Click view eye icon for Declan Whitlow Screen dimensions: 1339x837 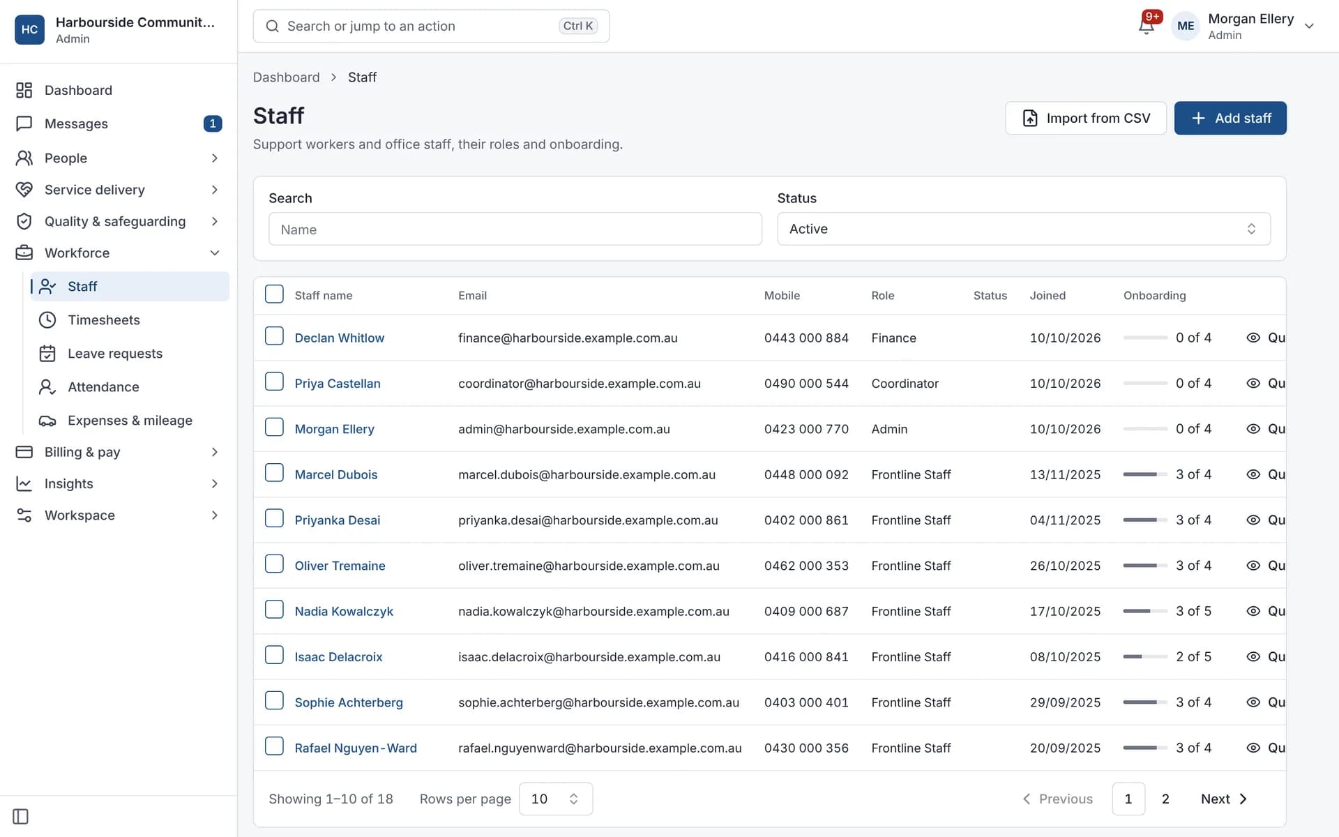pos(1253,338)
